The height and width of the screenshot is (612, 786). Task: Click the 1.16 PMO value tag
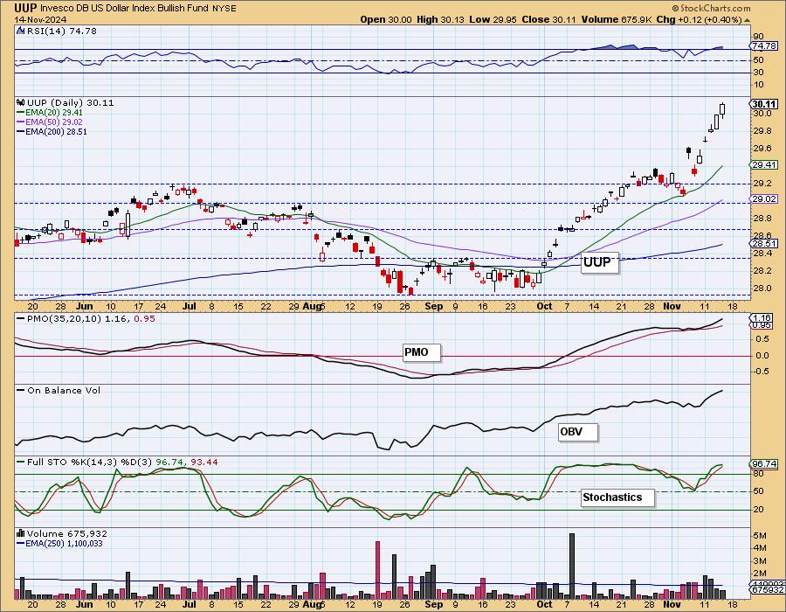762,318
